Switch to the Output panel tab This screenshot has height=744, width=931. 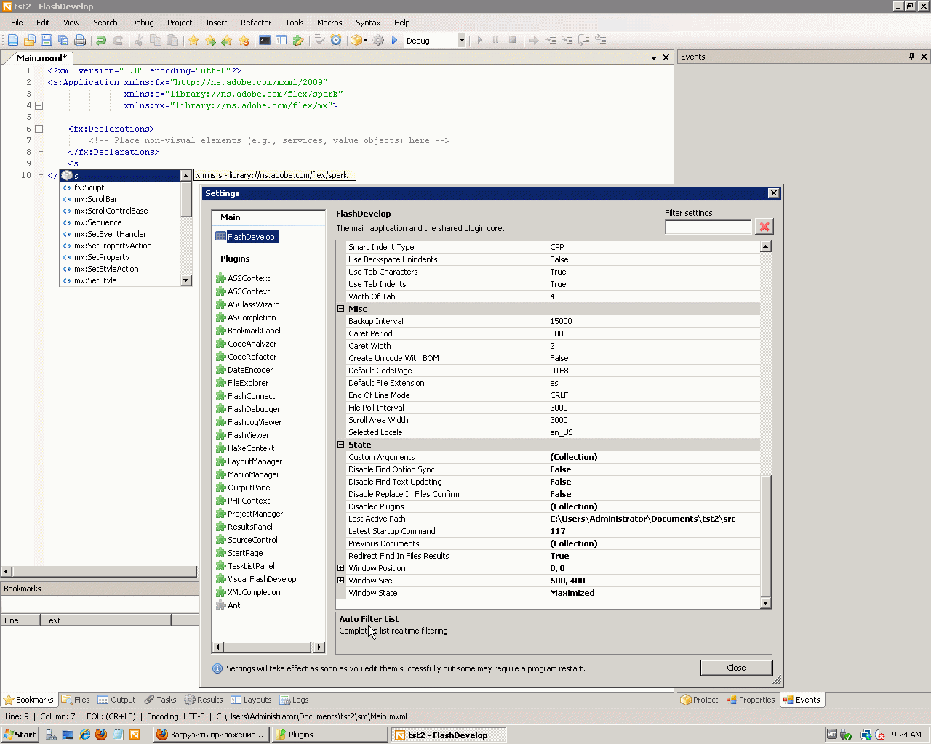coord(117,700)
